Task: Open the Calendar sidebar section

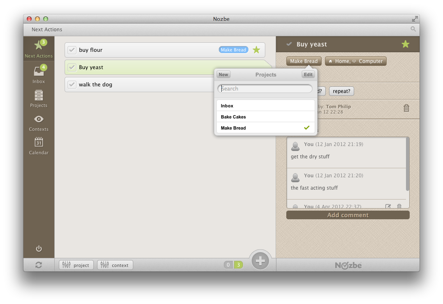Action: click(x=39, y=146)
